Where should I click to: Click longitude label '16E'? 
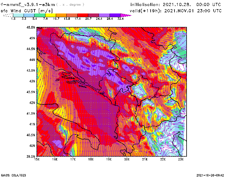[x=55, y=159]
